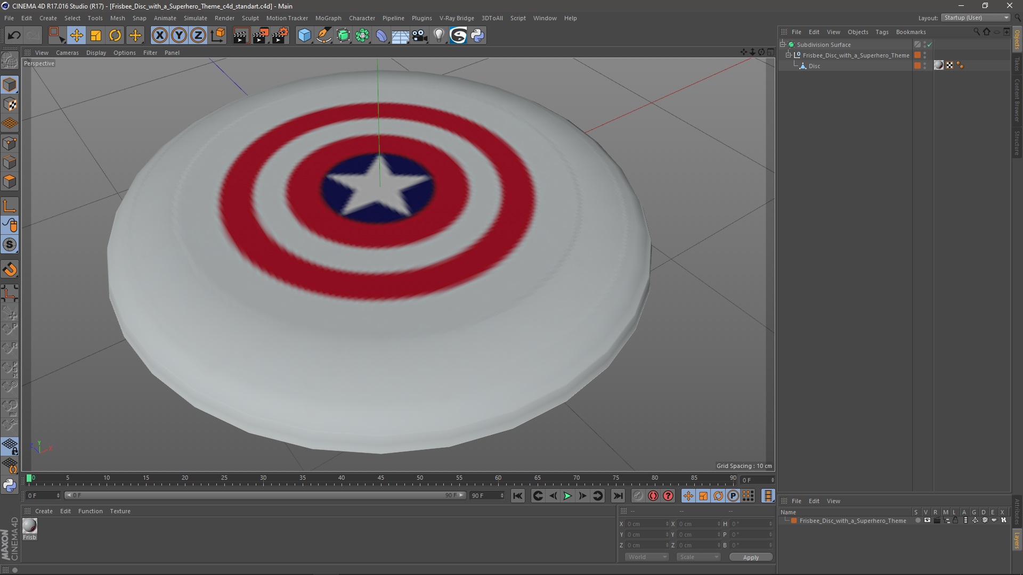The height and width of the screenshot is (575, 1023).
Task: Click the Python script icon in toolbar
Action: click(477, 36)
